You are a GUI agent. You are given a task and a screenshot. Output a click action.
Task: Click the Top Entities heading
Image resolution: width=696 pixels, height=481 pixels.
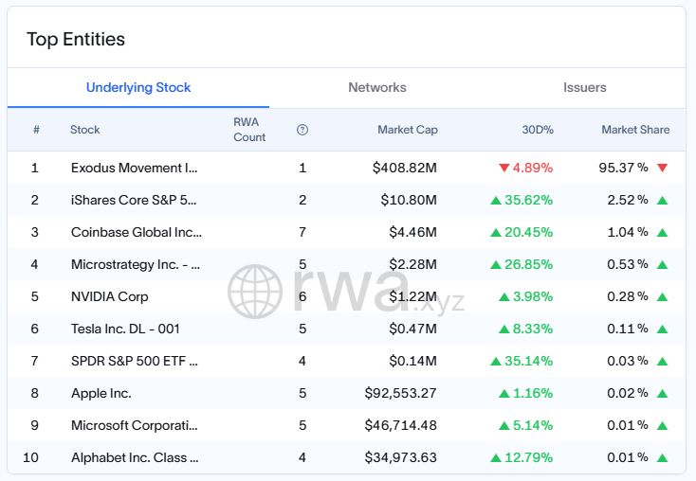pos(76,39)
